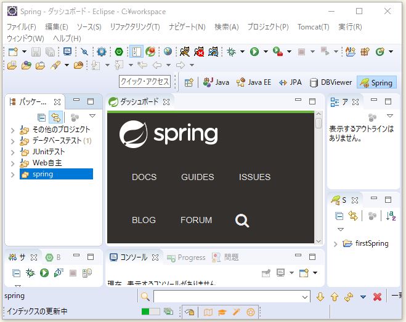This screenshot has width=406, height=322.
Task: Toggle the highlighted block selection toolbar button
Action: [x=136, y=52]
